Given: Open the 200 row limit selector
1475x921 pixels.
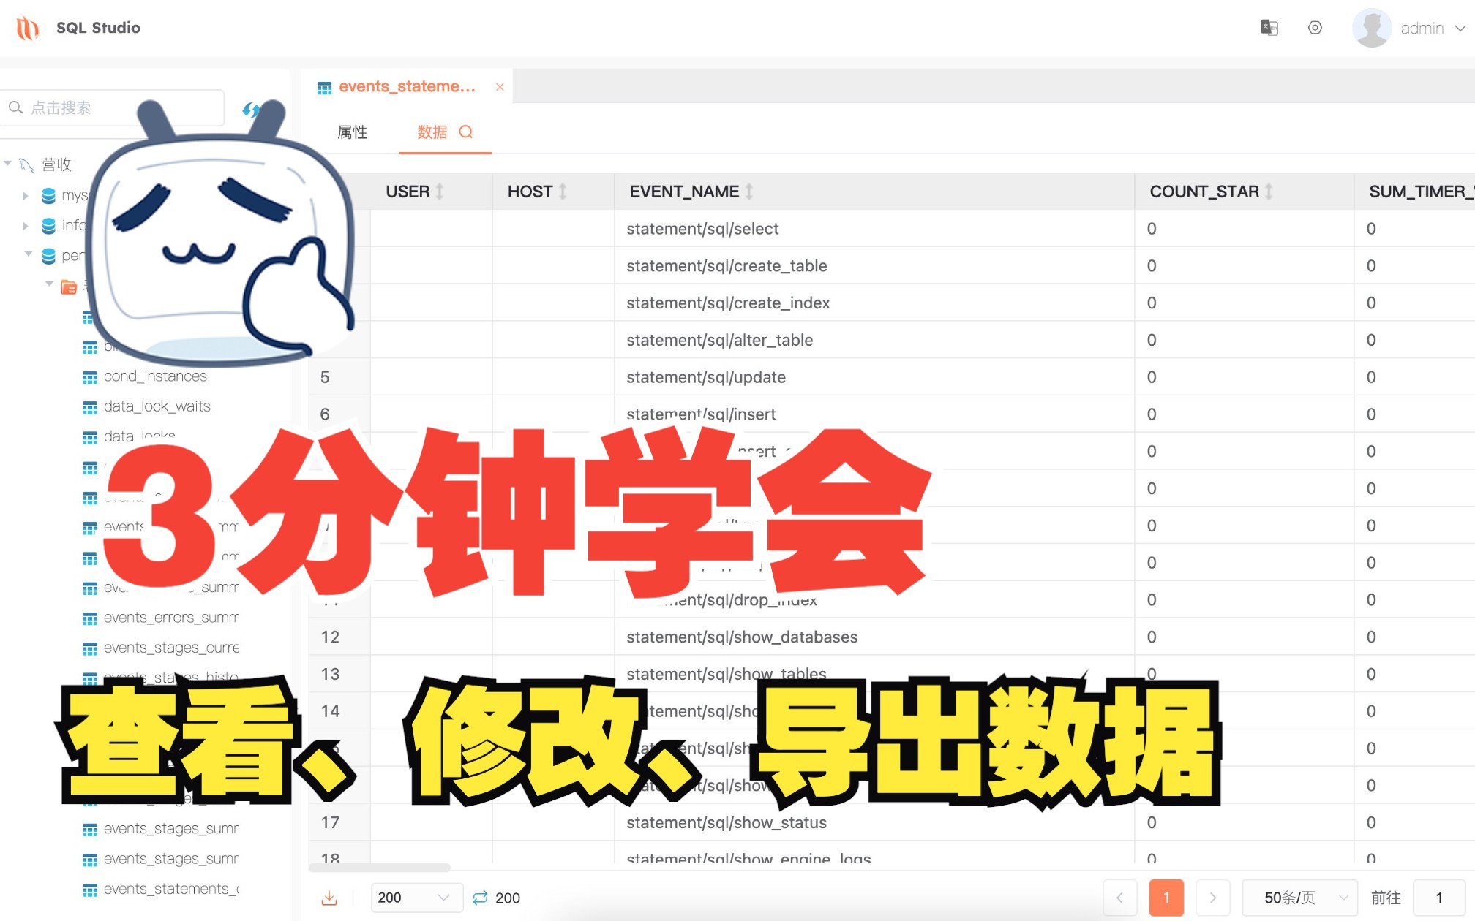Looking at the screenshot, I should point(416,897).
